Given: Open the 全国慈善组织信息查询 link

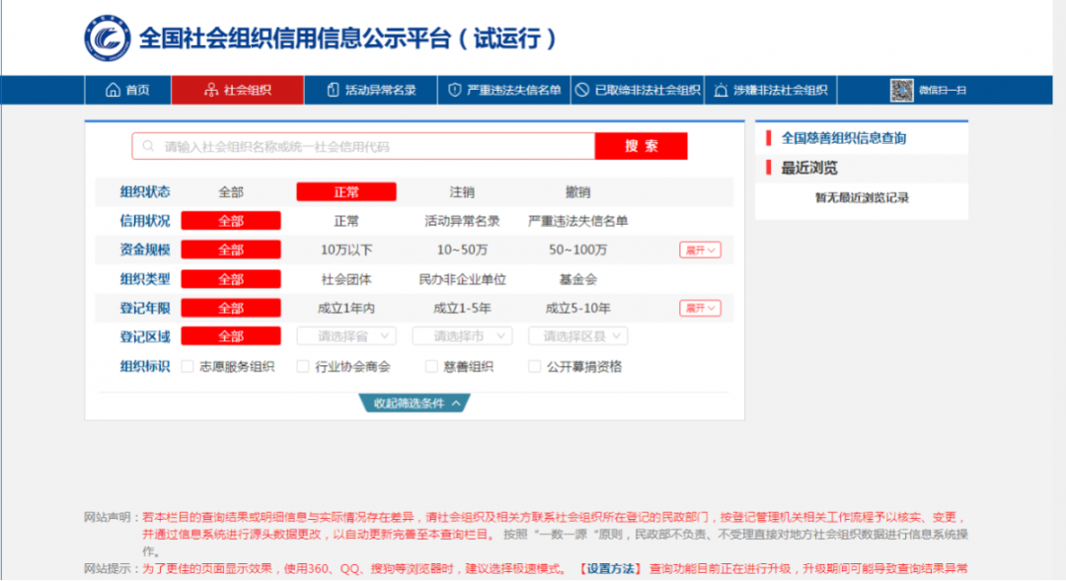Looking at the screenshot, I should (843, 139).
